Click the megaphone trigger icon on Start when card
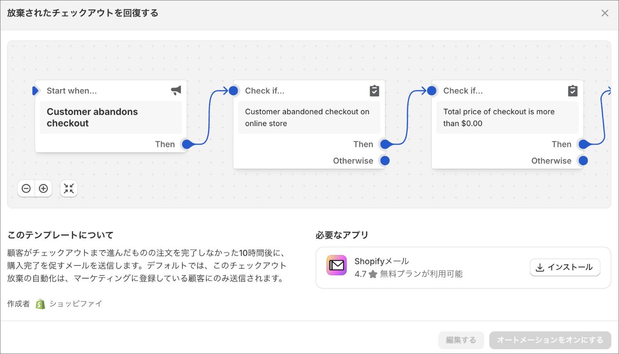 (176, 91)
